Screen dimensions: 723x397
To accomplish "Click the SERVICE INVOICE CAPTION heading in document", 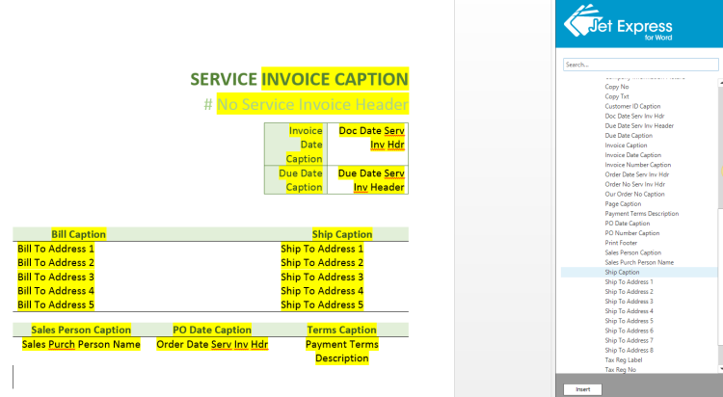I will [x=299, y=79].
